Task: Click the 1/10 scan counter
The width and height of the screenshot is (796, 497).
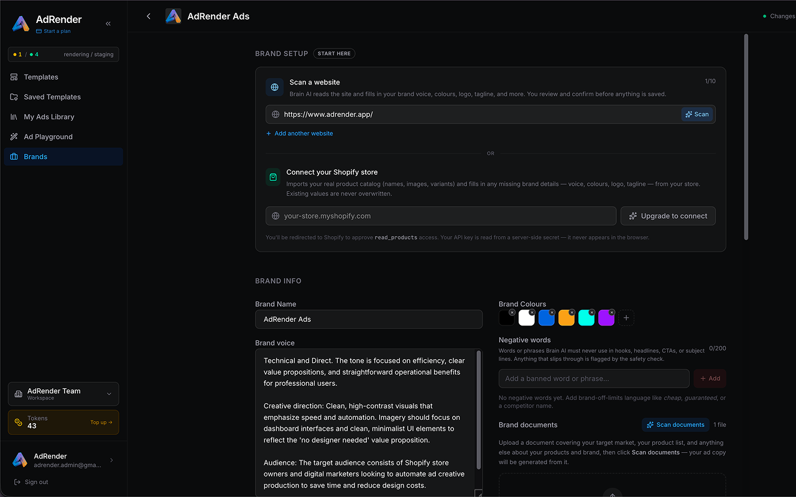Action: pyautogui.click(x=710, y=81)
